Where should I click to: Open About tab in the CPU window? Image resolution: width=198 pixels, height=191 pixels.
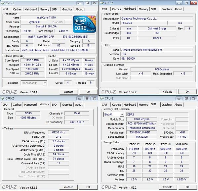(79, 9)
